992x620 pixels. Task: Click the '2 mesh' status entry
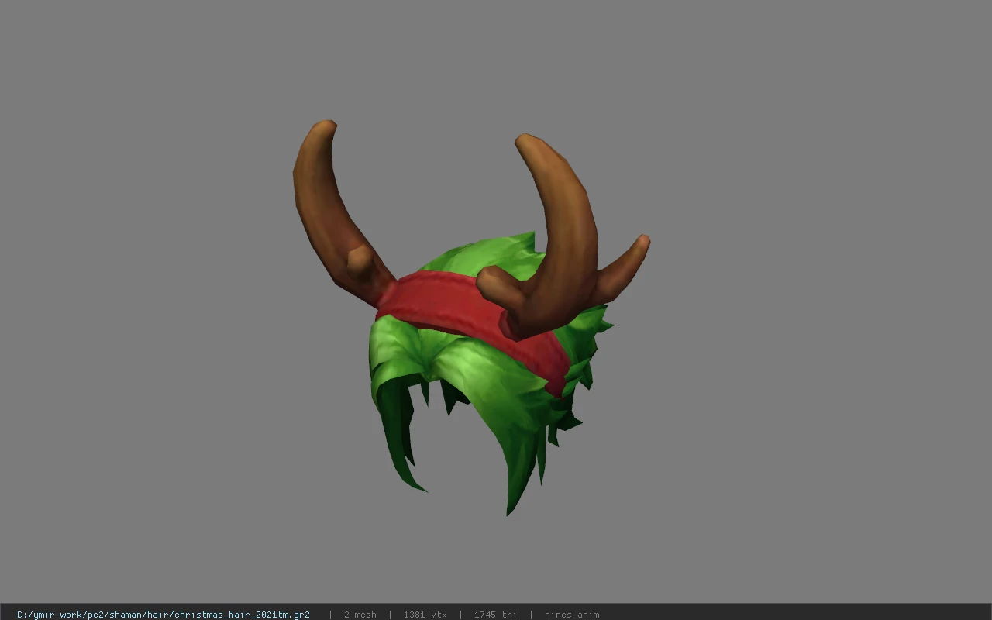point(360,615)
